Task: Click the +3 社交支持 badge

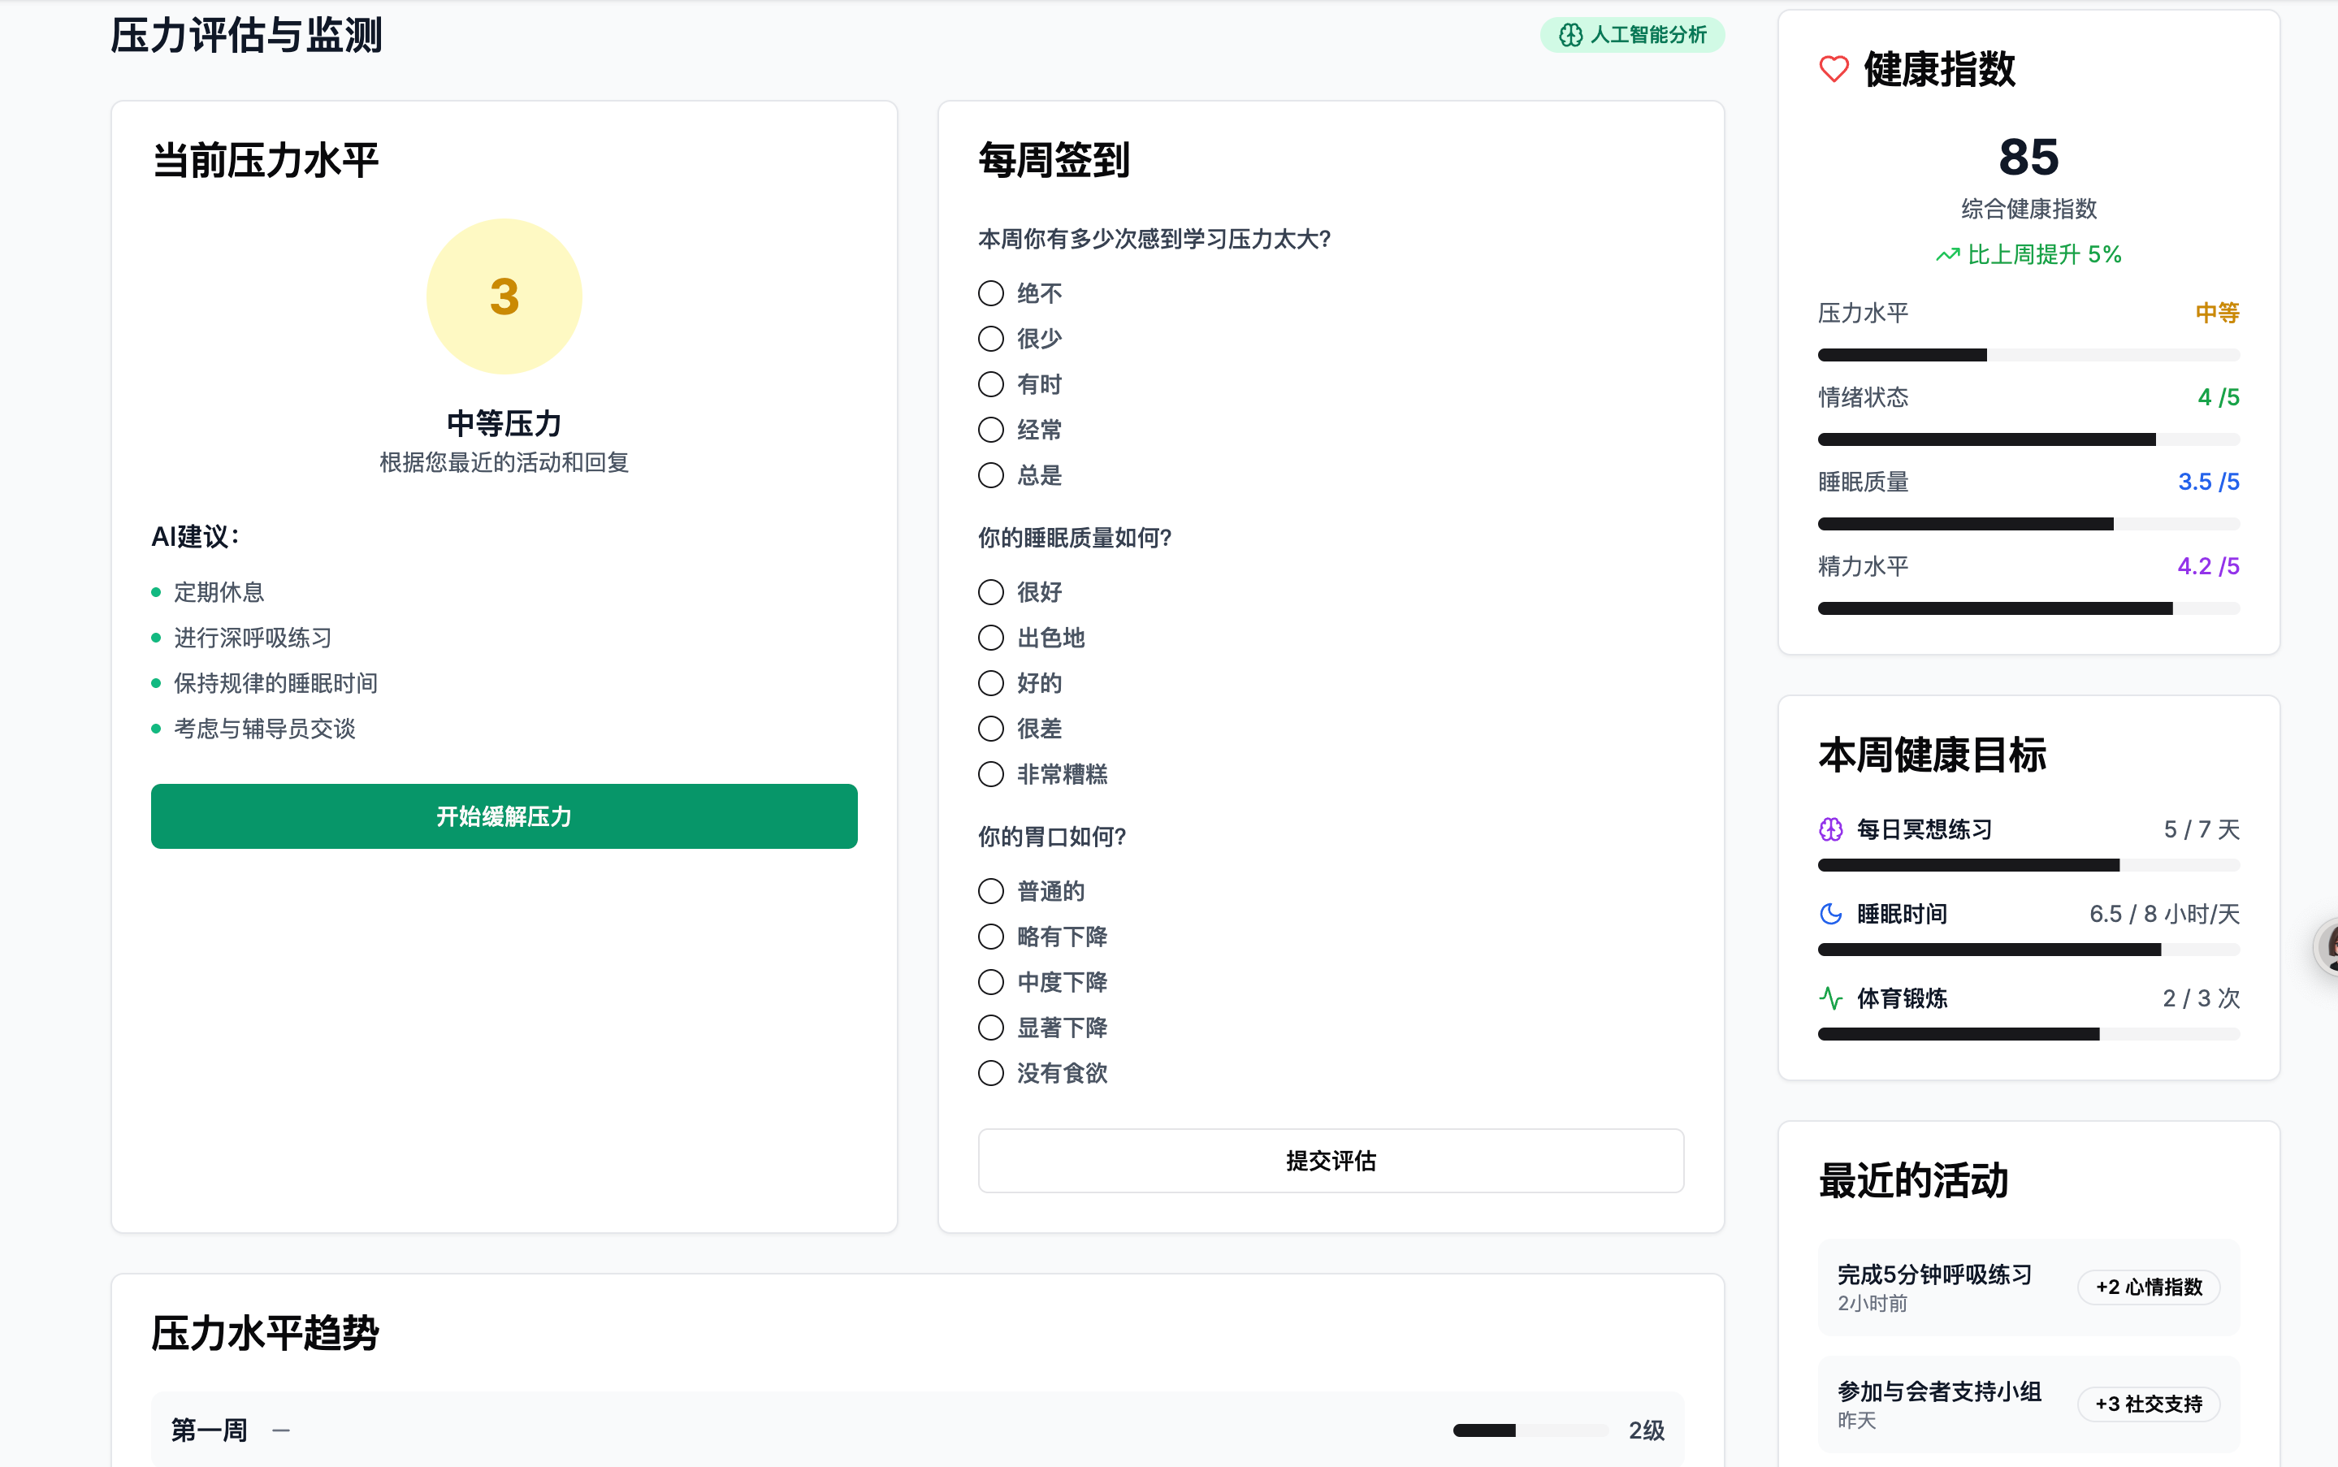Action: coord(2148,1404)
